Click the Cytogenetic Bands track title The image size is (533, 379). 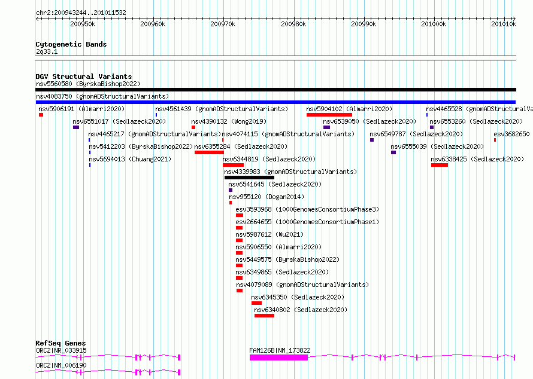[71, 44]
